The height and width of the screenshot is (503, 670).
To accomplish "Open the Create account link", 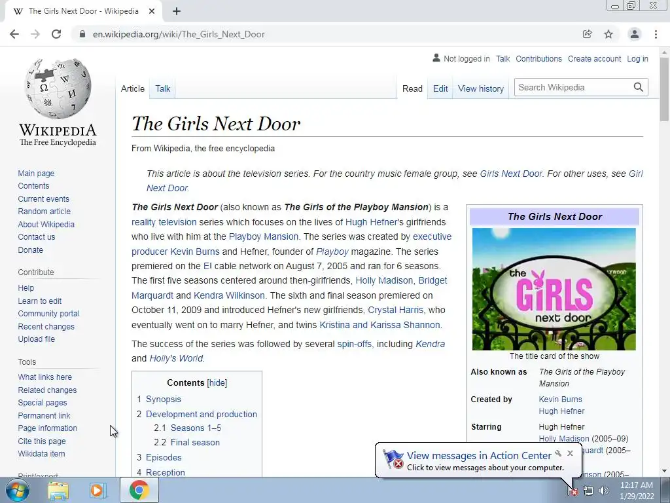I will tap(594, 58).
